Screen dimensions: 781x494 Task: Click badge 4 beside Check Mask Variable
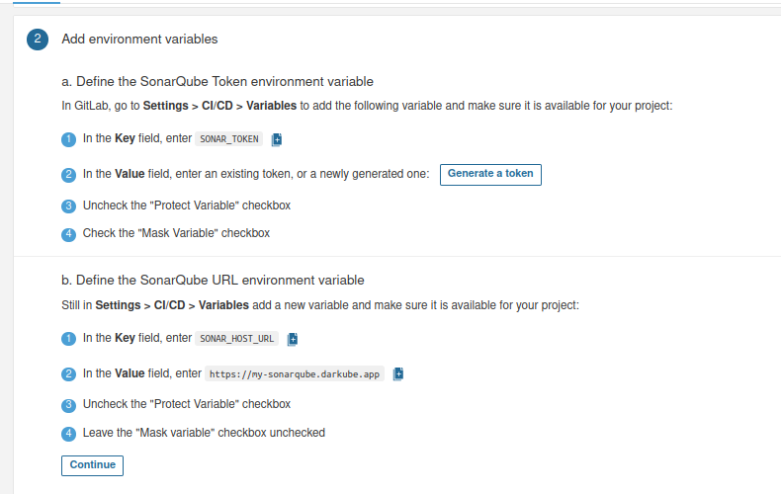[x=69, y=234]
